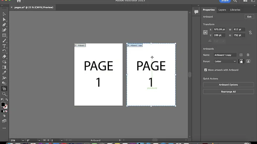Add a new artboard icon
The width and height of the screenshot is (257, 144).
click(x=241, y=55)
